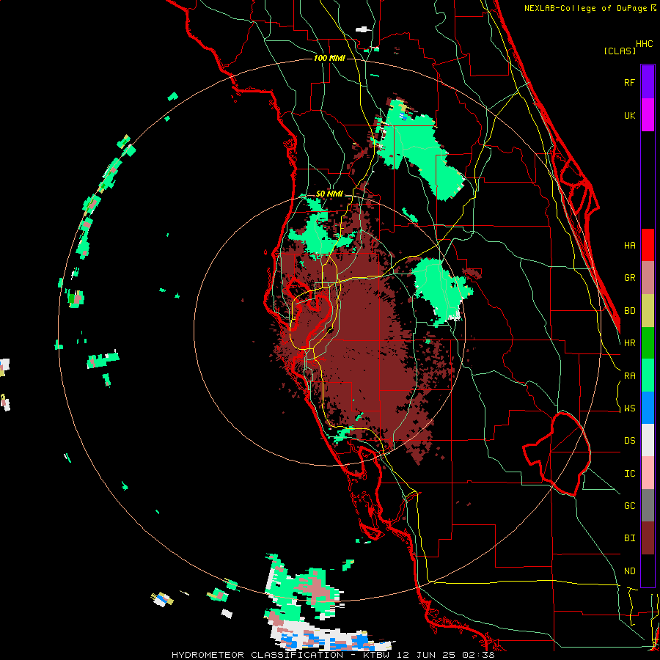Screen dimensions: 660x660
Task: Click the [CLAS] units label
Action: [x=620, y=51]
